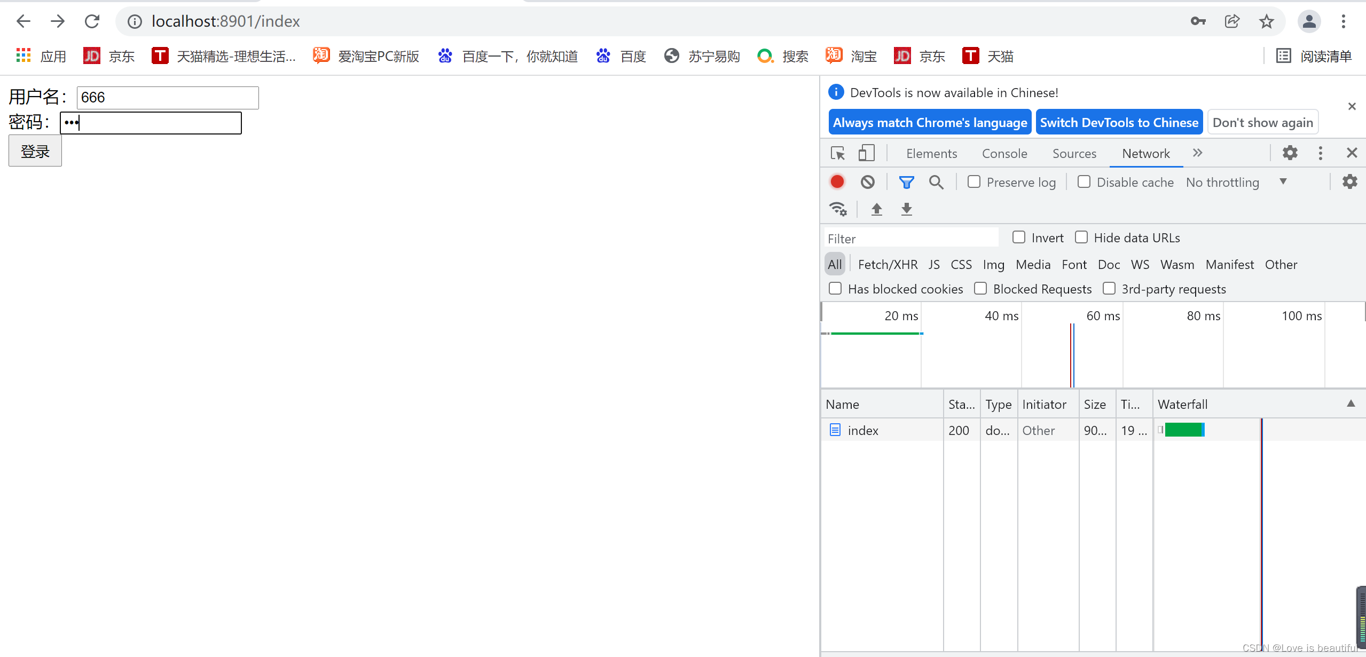Activate the inspect element picker
Viewport: 1366px width, 657px height.
coord(837,154)
